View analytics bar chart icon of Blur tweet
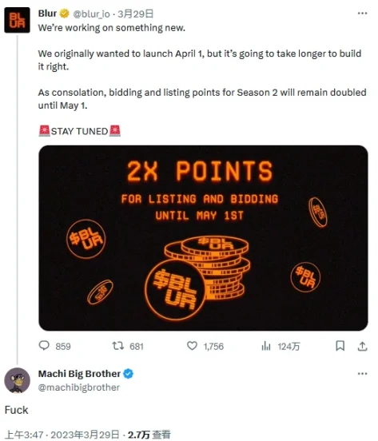Screen dimensions: 378x441 click(266, 346)
